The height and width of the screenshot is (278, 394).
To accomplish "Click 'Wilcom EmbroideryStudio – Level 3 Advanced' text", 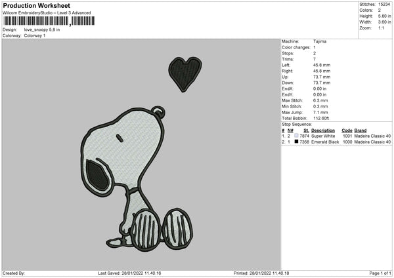I will click(x=47, y=13).
